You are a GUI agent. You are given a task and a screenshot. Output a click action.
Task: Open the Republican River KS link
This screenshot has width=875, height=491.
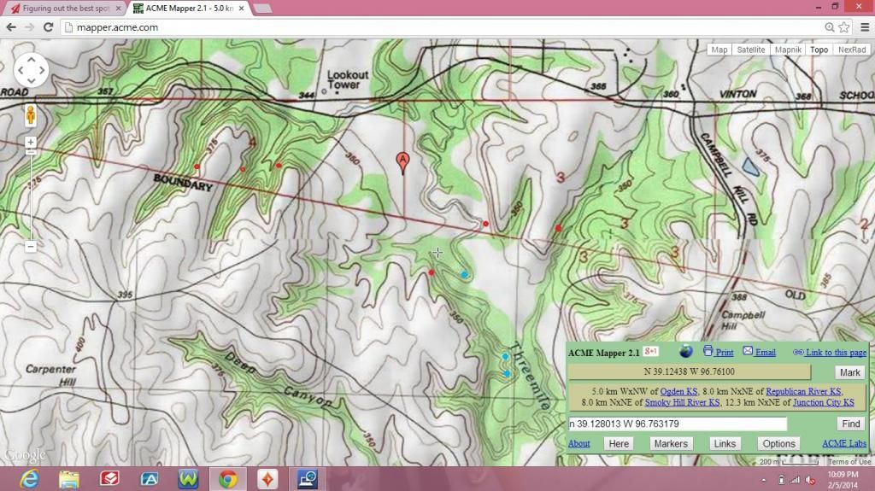tap(803, 392)
